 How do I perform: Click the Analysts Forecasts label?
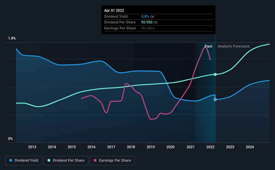tap(233, 46)
